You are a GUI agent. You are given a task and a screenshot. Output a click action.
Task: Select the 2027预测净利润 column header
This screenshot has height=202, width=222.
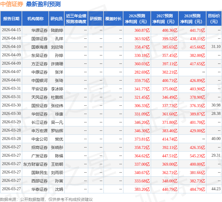click(x=165, y=18)
